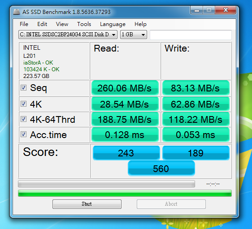The height and width of the screenshot is (229, 252).
Task: Open the 1 GB test size dropdown
Action: 133,35
